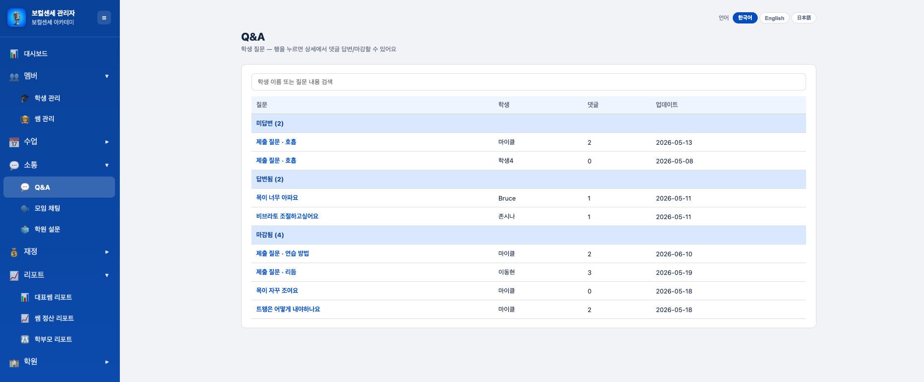Open 학부모 리포트 page

click(59, 339)
